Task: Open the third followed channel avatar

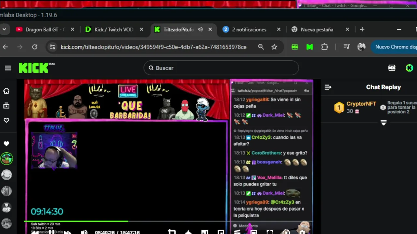Action: [x=7, y=191]
